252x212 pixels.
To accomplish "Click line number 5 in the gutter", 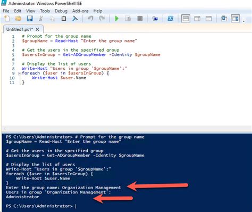I will pyautogui.click(x=13, y=55).
